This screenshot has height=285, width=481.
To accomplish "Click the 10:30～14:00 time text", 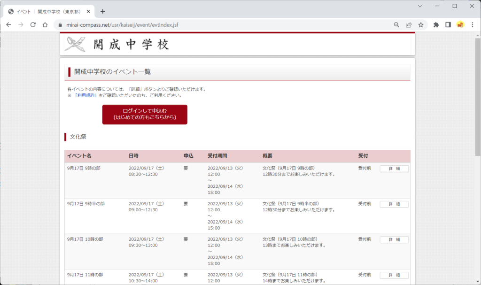I will pyautogui.click(x=143, y=281).
